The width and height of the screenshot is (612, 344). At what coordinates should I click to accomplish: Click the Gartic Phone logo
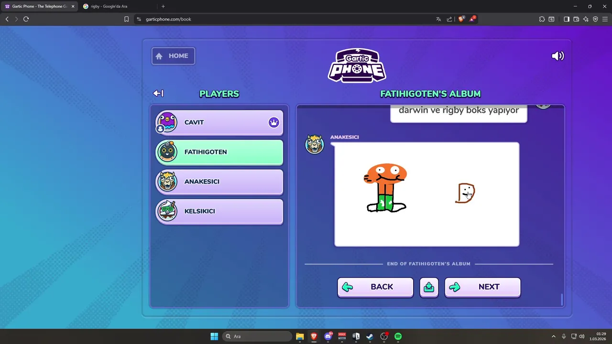click(x=357, y=65)
